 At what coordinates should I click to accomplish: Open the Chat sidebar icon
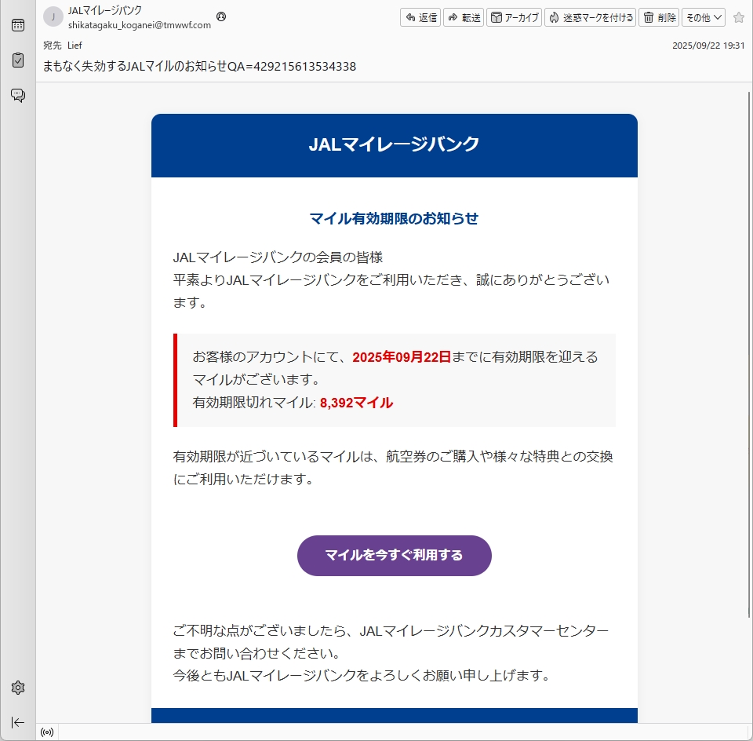17,95
